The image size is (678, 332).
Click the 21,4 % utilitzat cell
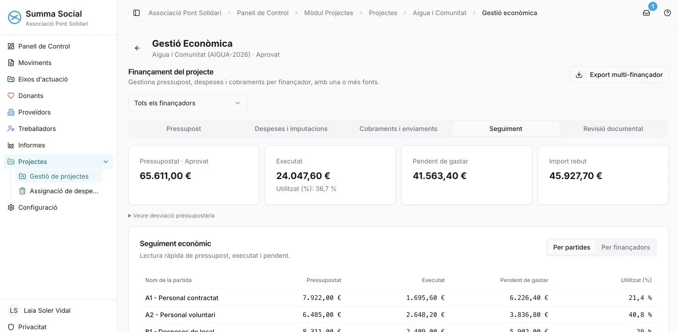tap(640, 298)
